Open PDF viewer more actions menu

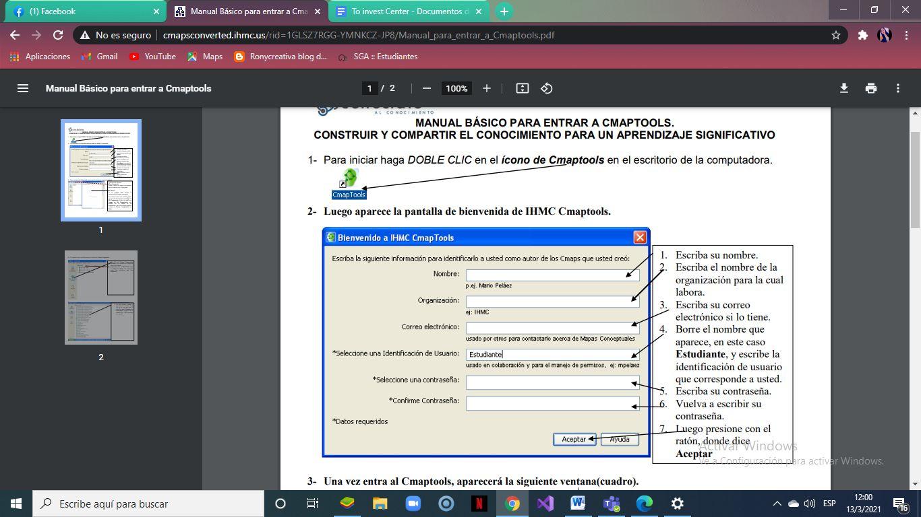897,88
